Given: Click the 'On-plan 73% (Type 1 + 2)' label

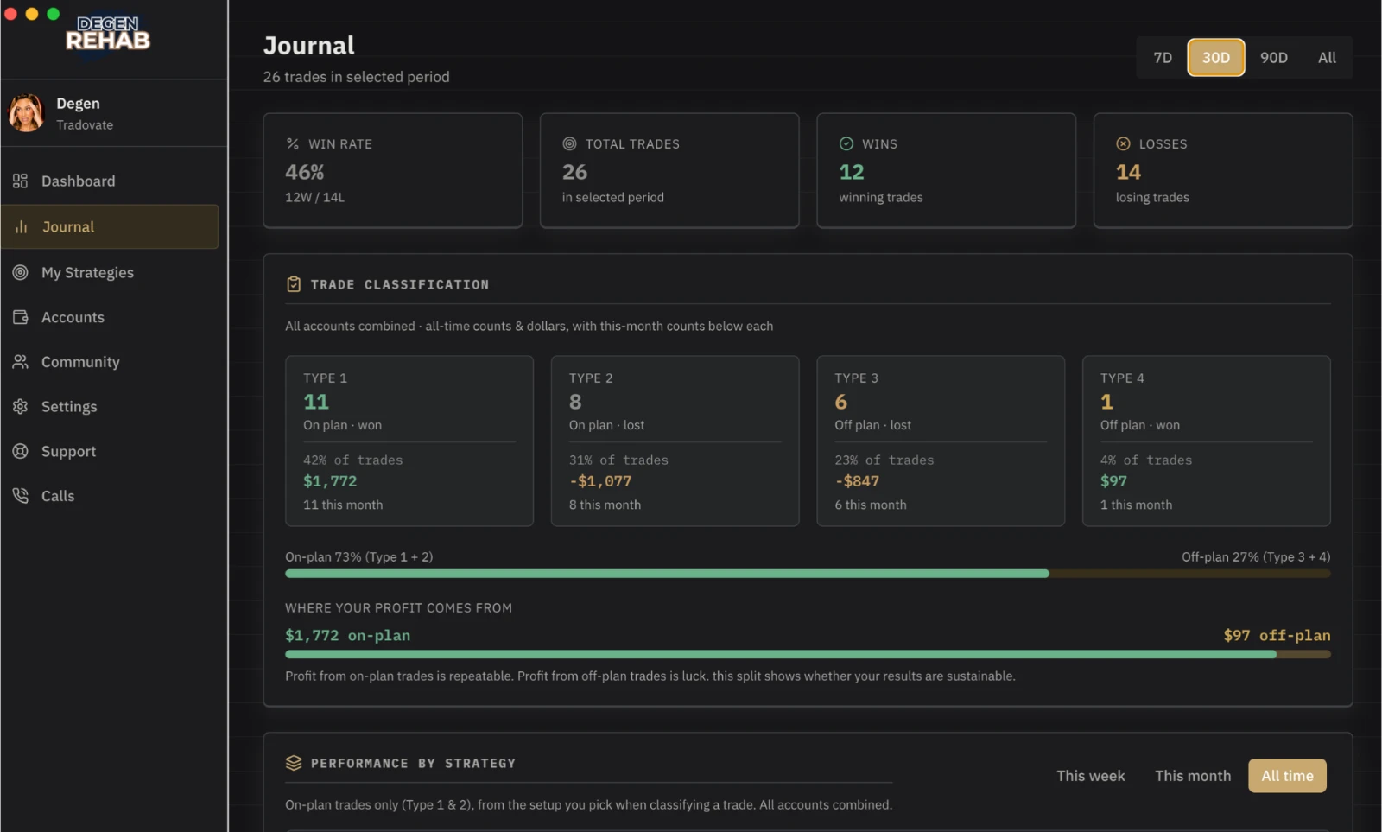Looking at the screenshot, I should [359, 557].
